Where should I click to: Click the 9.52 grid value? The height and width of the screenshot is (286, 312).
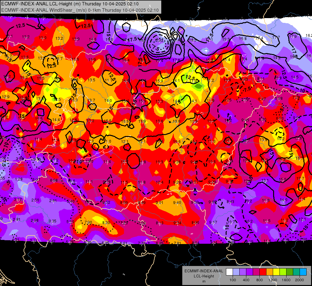(106, 202)
